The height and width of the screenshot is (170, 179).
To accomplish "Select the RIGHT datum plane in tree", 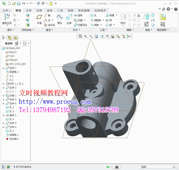I will point(11,52).
